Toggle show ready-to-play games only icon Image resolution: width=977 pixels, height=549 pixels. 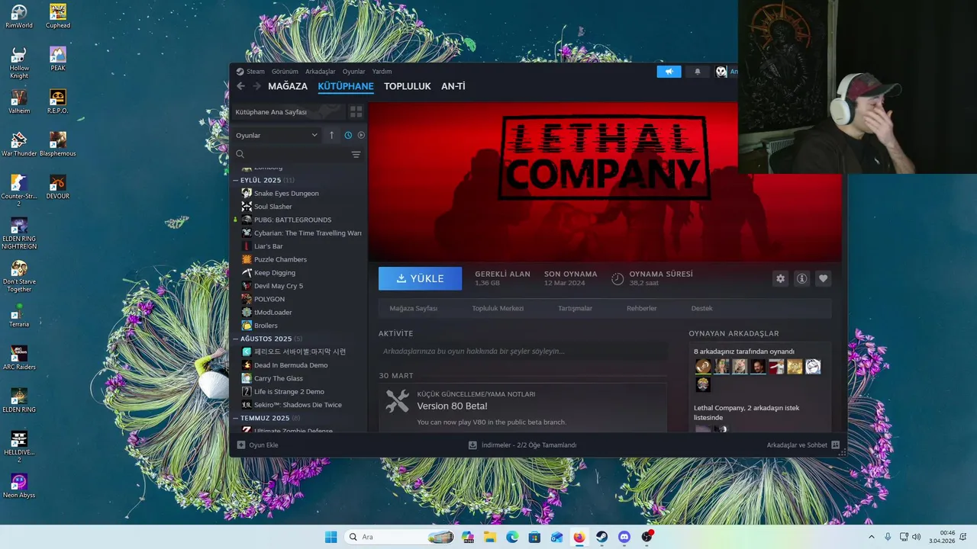361,135
